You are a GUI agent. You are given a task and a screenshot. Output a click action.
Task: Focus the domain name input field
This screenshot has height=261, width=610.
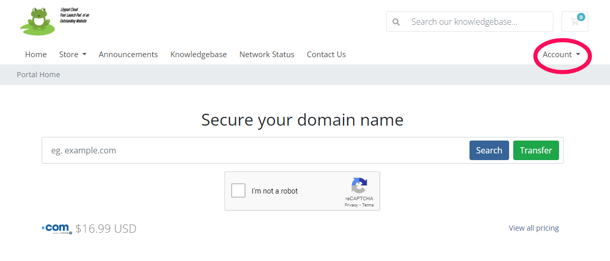point(255,150)
